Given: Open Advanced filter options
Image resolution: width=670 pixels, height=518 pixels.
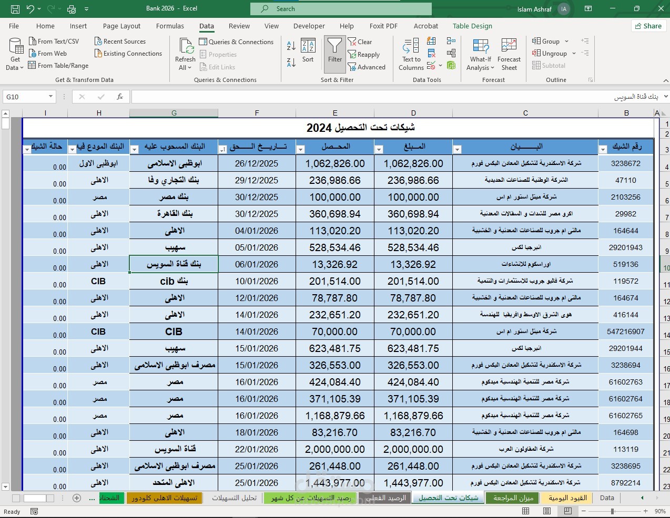Looking at the screenshot, I should tap(367, 67).
